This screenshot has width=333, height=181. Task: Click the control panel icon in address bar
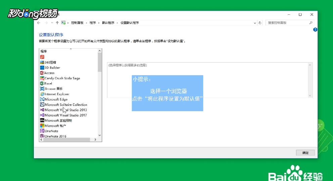click(x=63, y=23)
